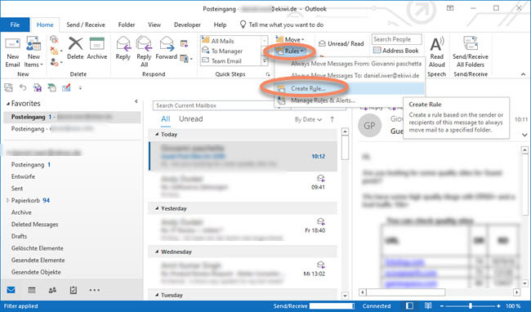Reply to the selected message
This screenshot has height=312, width=531.
[x=123, y=48]
